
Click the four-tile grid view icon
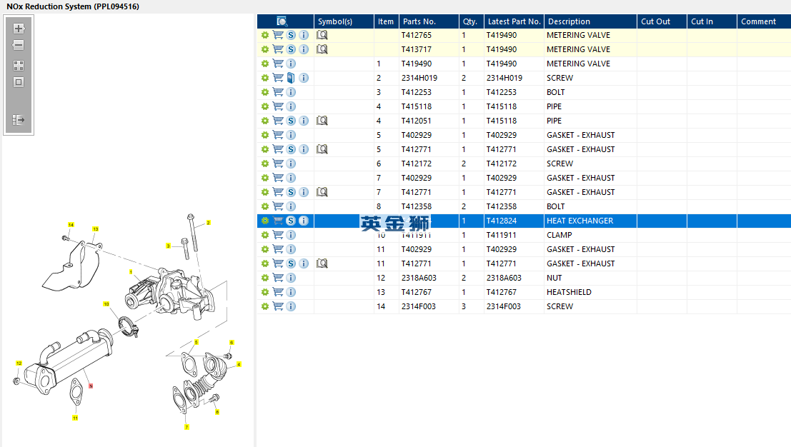(x=19, y=66)
